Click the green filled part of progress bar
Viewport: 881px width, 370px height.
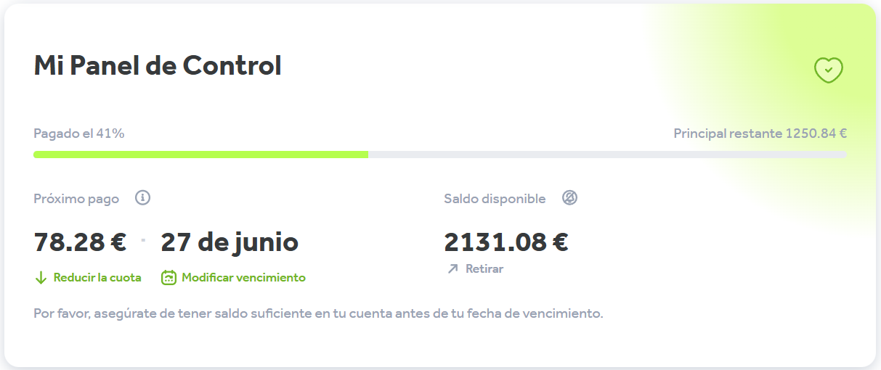pos(200,155)
